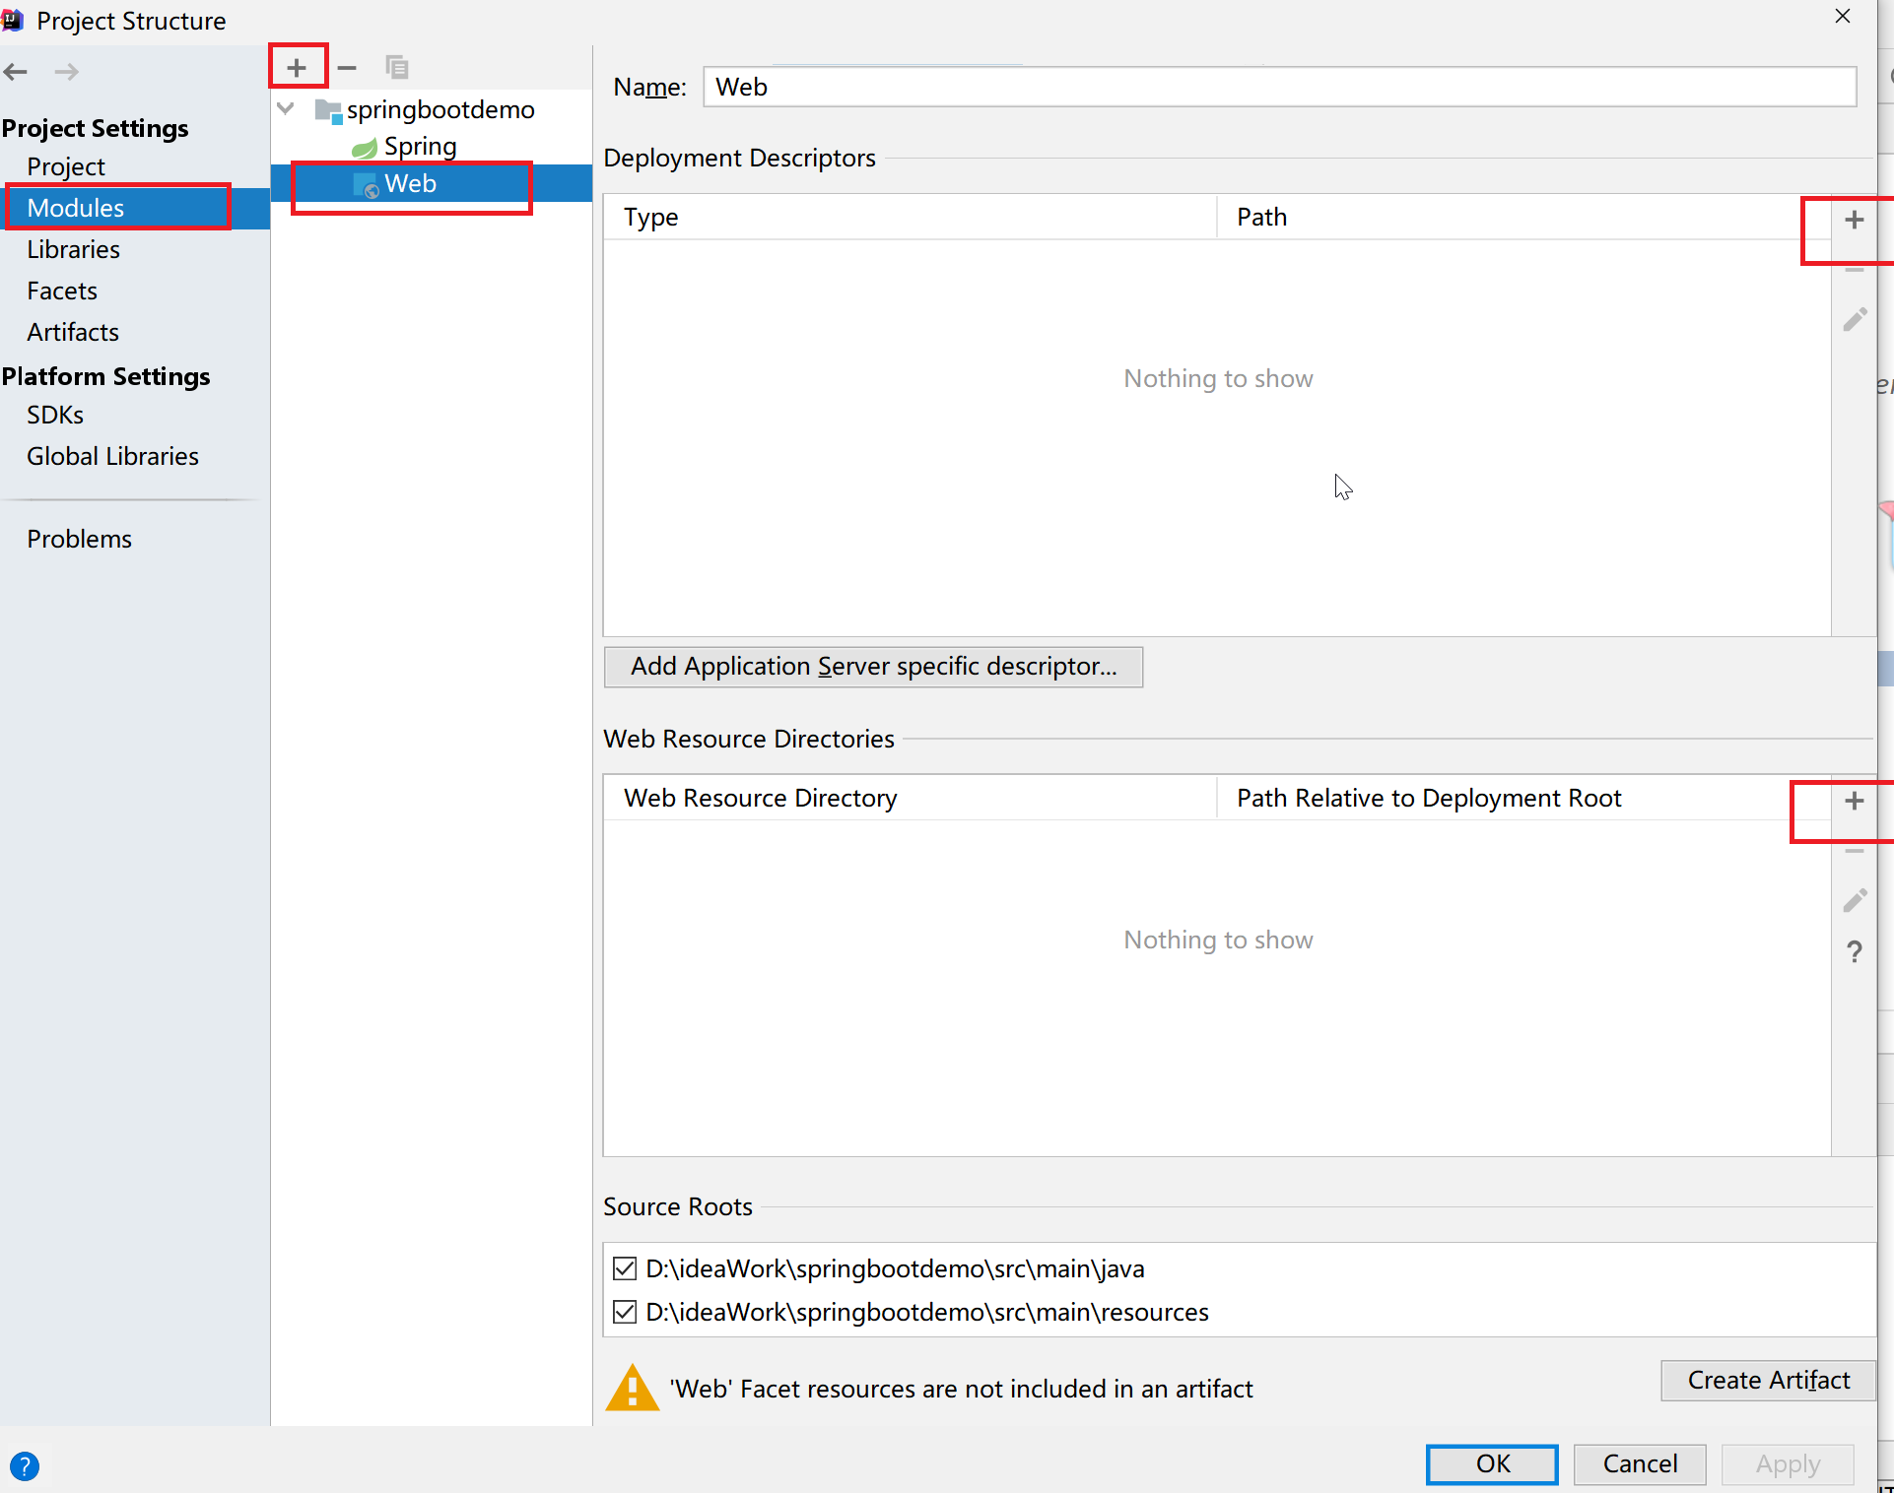Uncheck the src\main\resources source root
The width and height of the screenshot is (1894, 1493).
(625, 1312)
